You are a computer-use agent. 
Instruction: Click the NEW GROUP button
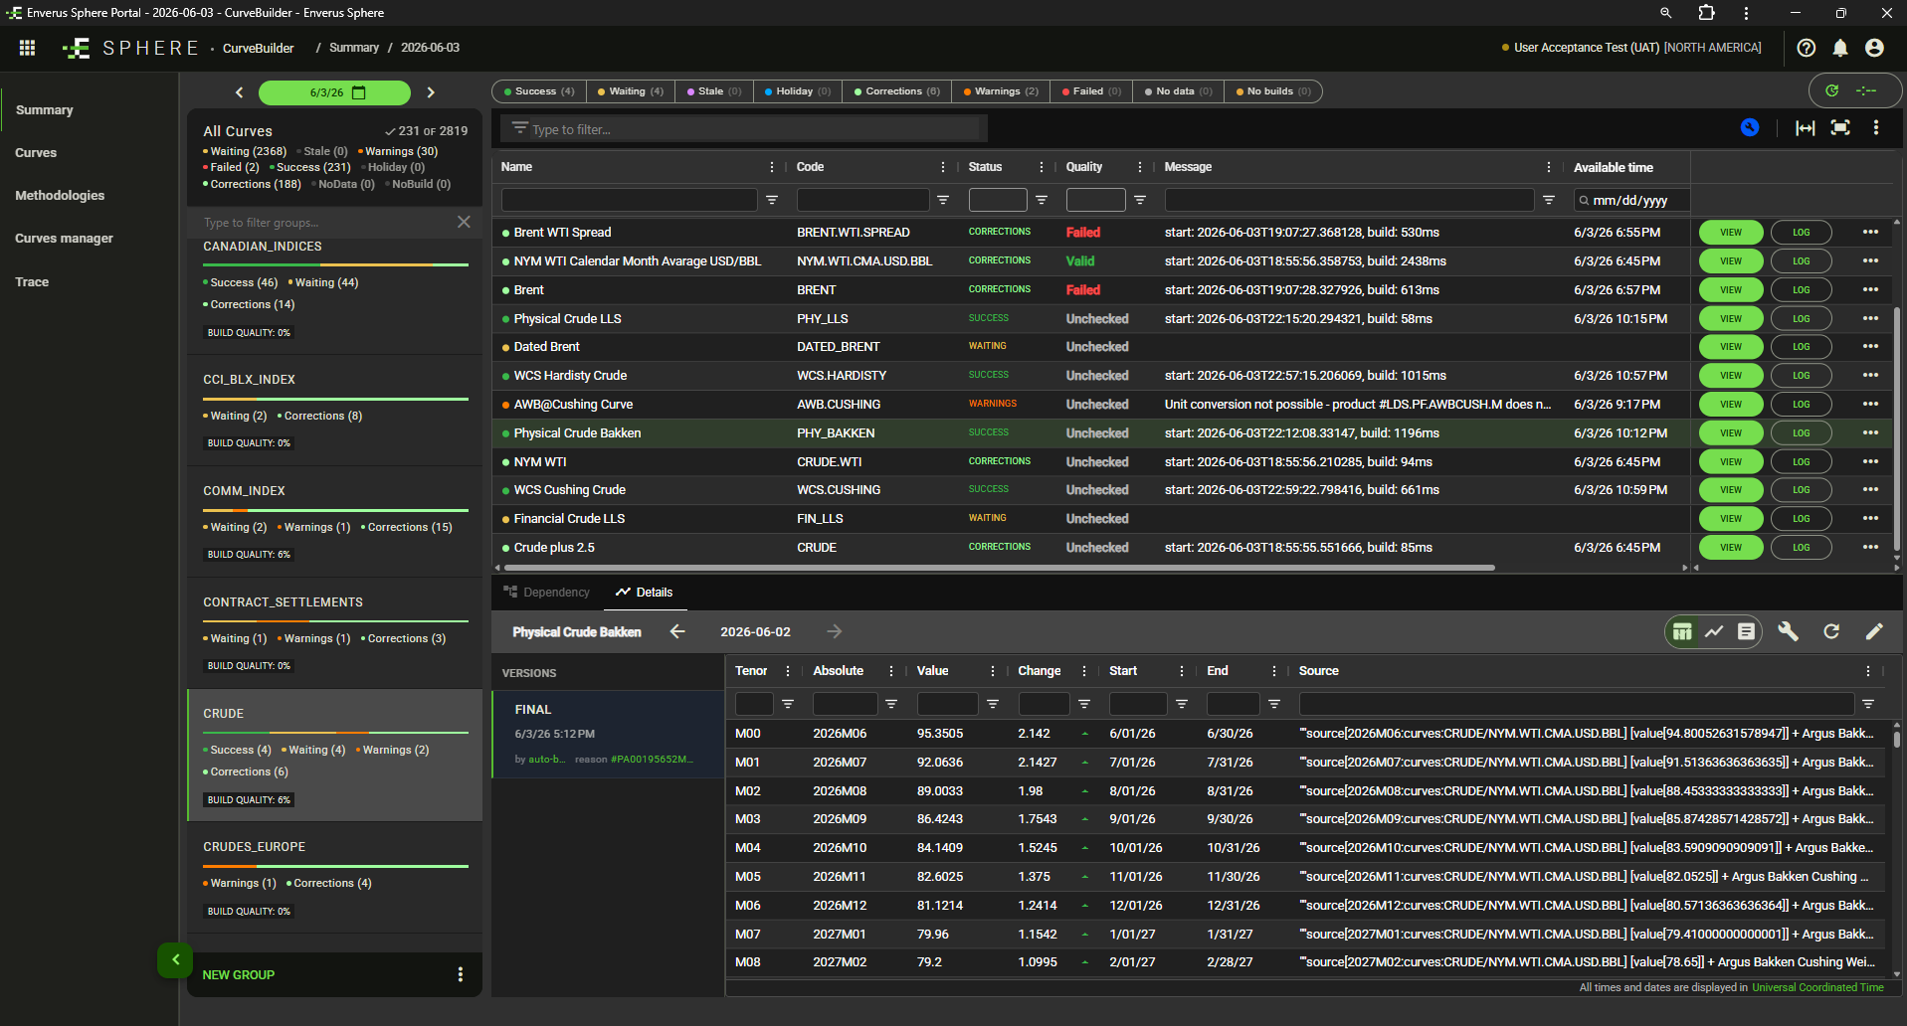click(x=239, y=975)
